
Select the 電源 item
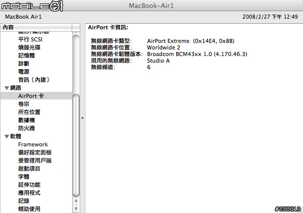(24, 72)
